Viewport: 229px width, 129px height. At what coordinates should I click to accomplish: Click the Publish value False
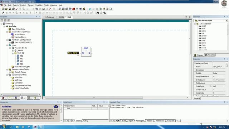(x=219, y=73)
